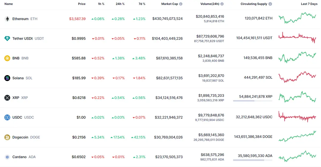Click the Cardano logo icon

pyautogui.click(x=7, y=157)
